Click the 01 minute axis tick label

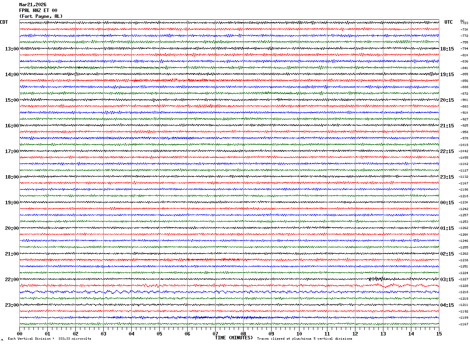[x=47, y=334]
